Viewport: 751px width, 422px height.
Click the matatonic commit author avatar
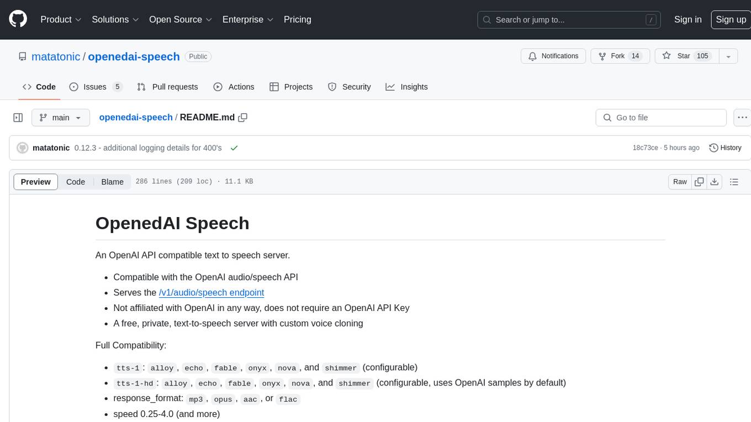point(23,148)
